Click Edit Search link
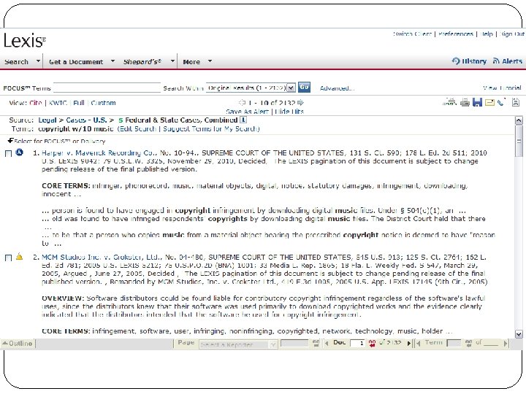 [x=137, y=128]
